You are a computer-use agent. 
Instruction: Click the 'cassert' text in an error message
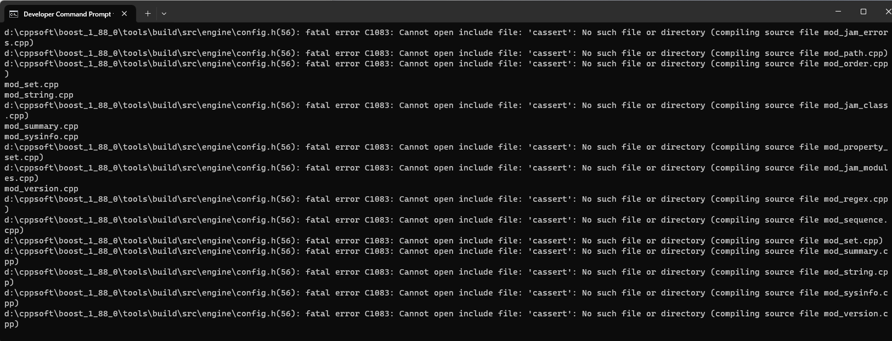(551, 32)
